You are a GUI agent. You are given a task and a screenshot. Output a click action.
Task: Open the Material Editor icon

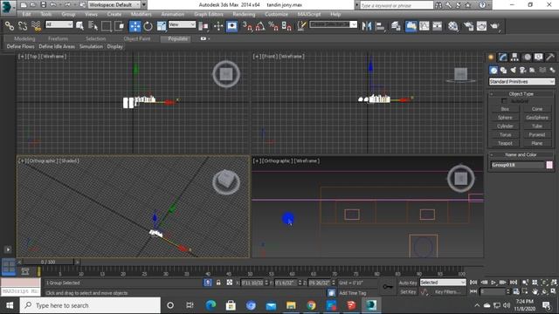[452, 26]
